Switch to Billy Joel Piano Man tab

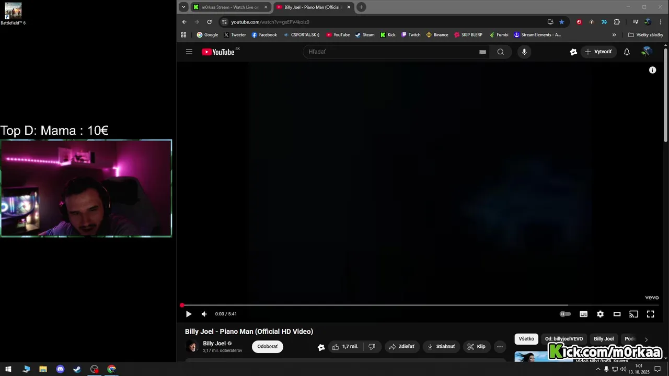coord(313,7)
